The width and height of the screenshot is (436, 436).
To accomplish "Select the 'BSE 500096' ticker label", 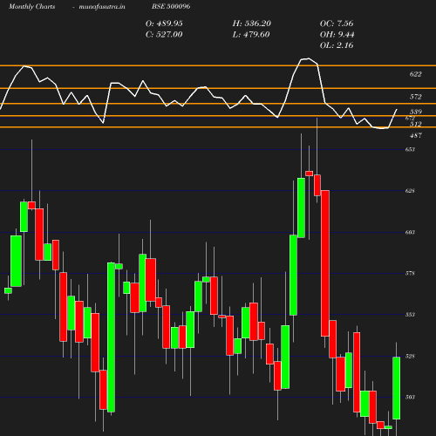I will [171, 6].
